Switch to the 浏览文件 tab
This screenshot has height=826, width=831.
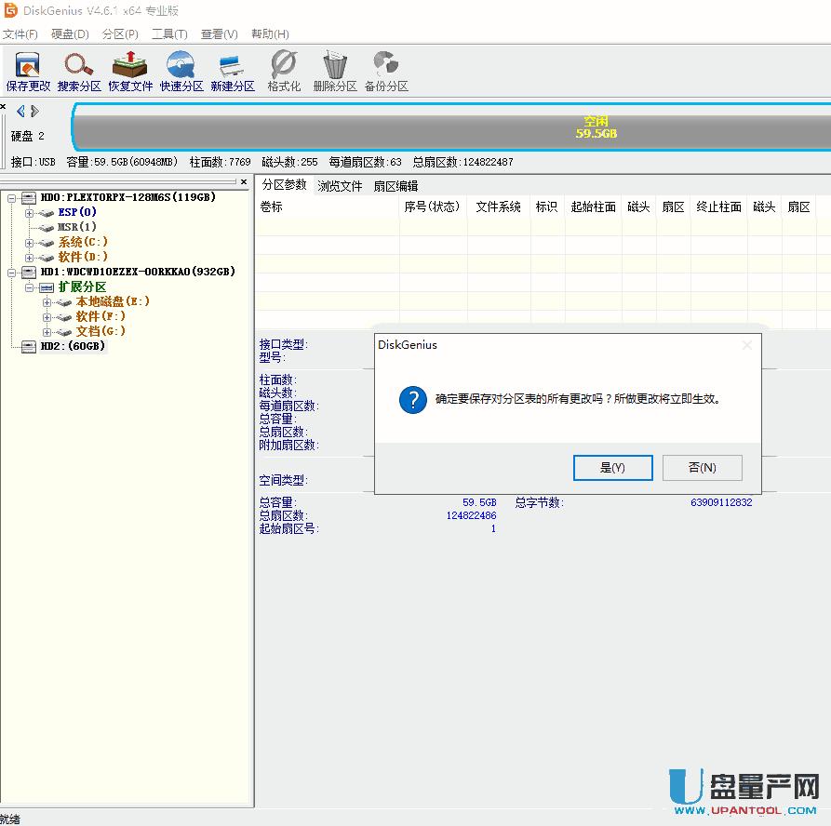340,186
